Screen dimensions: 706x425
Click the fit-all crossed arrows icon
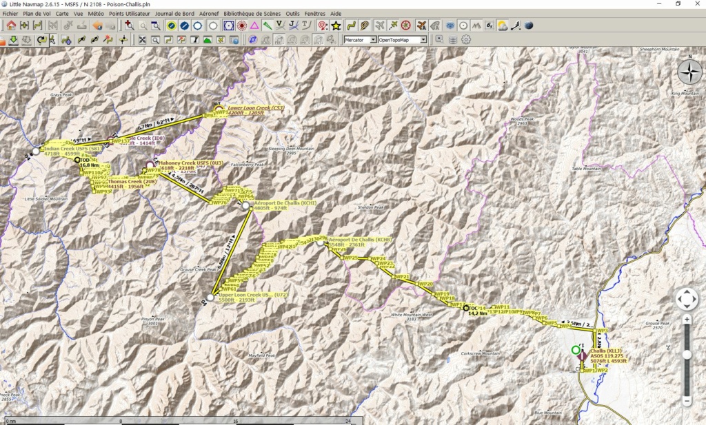142,40
